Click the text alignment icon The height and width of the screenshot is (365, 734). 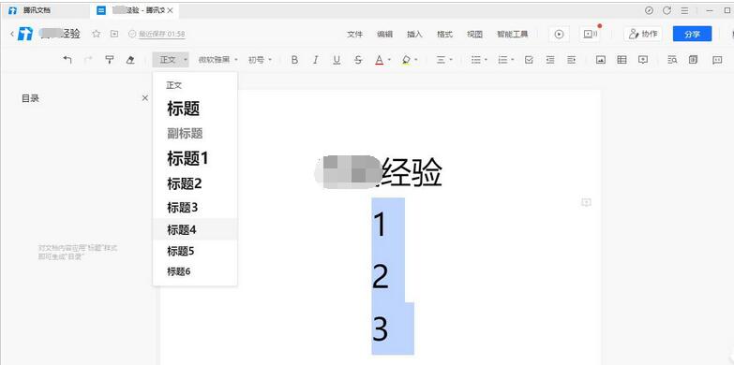coord(441,60)
